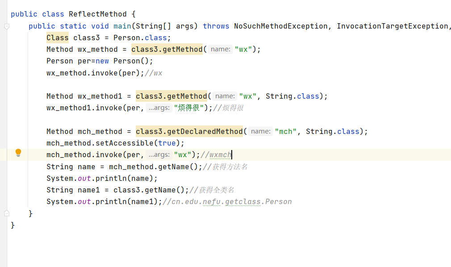Click wx_method.invoke(per) statement

pyautogui.click(x=95, y=73)
